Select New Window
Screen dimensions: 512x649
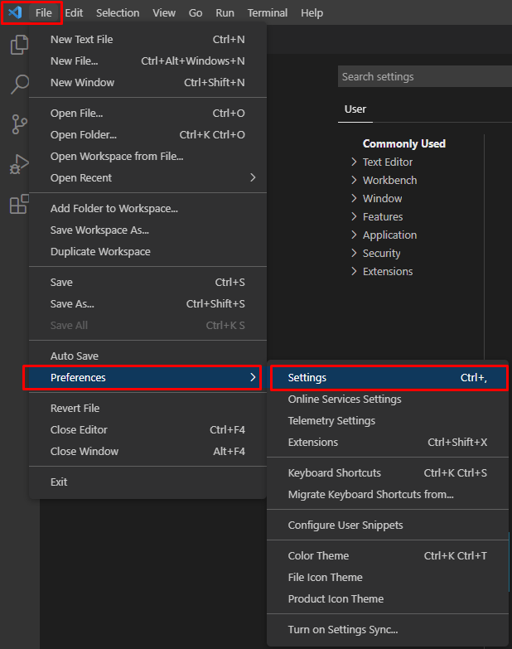147,82
